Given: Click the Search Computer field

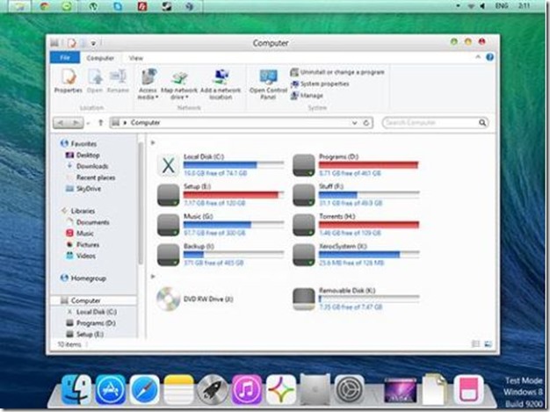Looking at the screenshot, I should [435, 123].
